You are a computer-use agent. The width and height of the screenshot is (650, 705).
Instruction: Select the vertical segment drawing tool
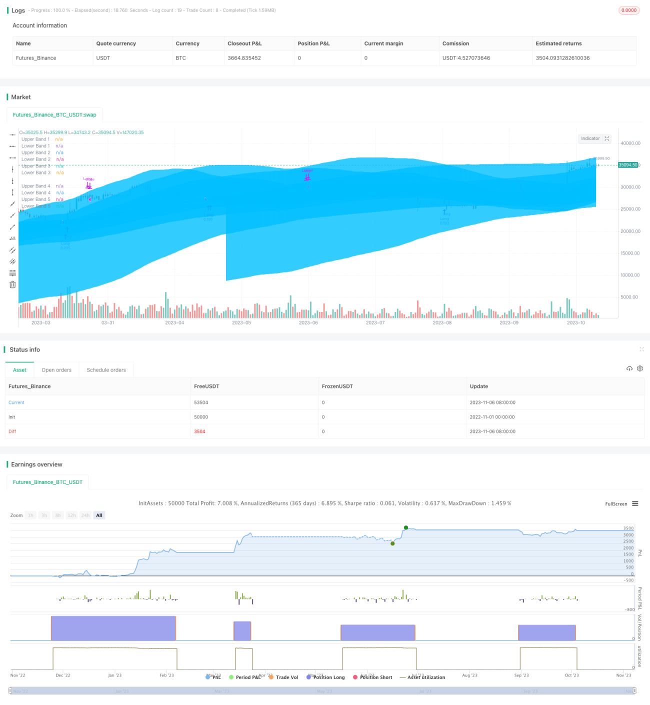pyautogui.click(x=12, y=192)
